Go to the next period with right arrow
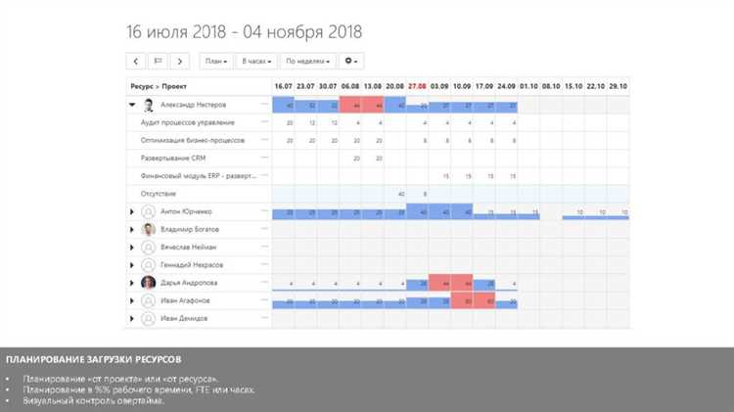 click(180, 62)
